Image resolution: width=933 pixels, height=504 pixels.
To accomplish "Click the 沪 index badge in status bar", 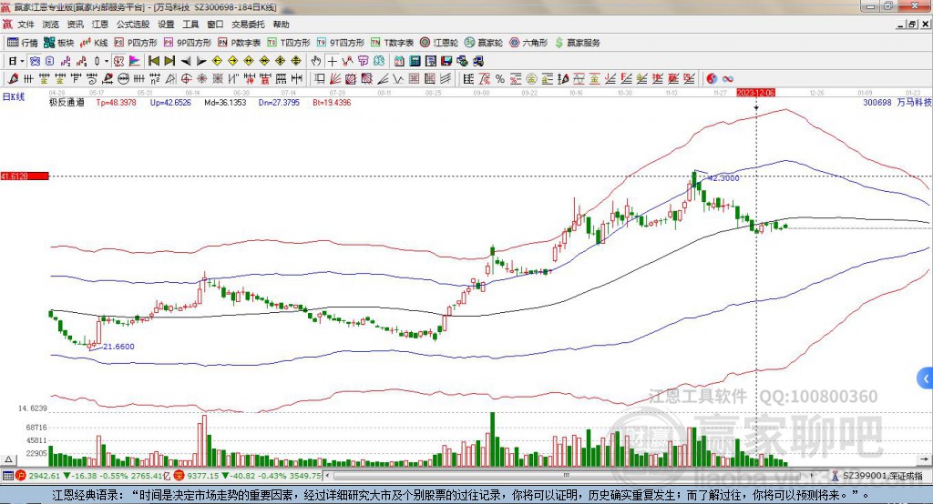I will 21,476.
